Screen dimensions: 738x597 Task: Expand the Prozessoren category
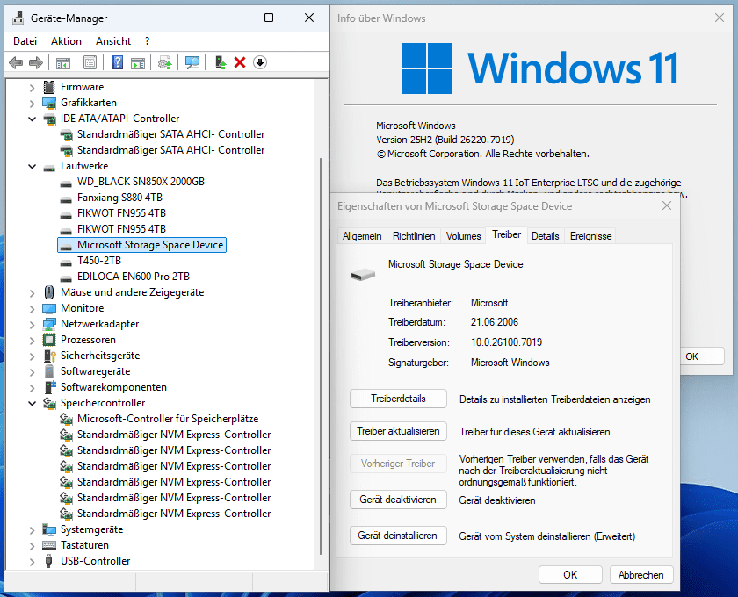click(32, 340)
